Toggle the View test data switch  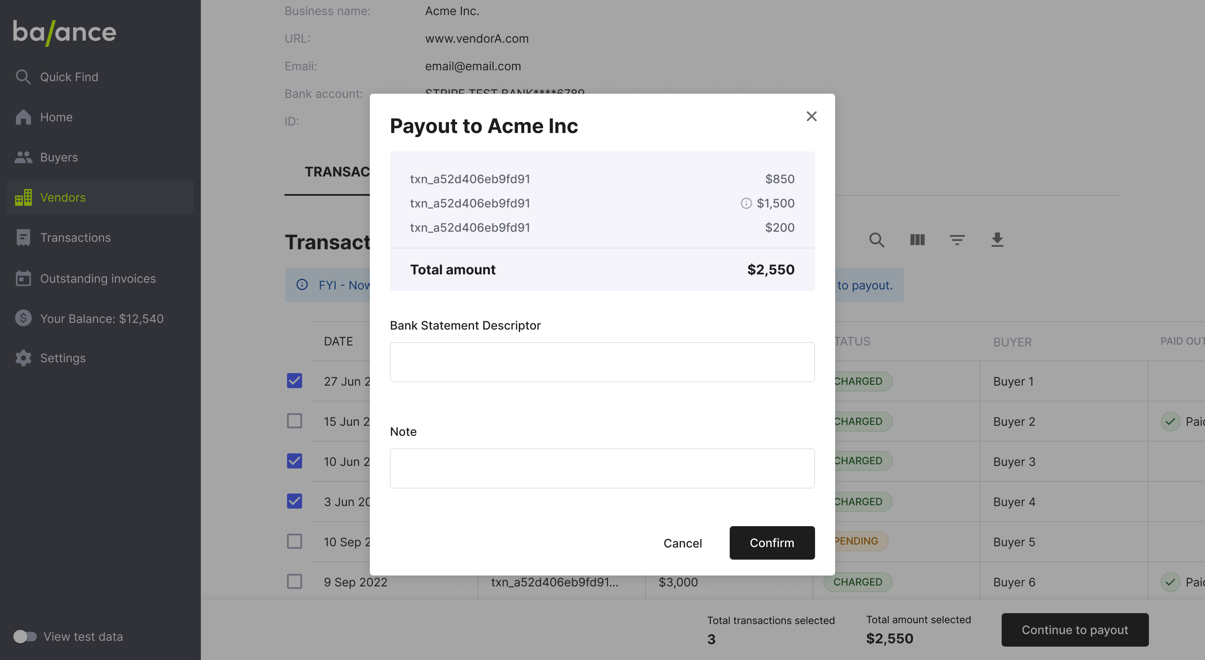(25, 636)
